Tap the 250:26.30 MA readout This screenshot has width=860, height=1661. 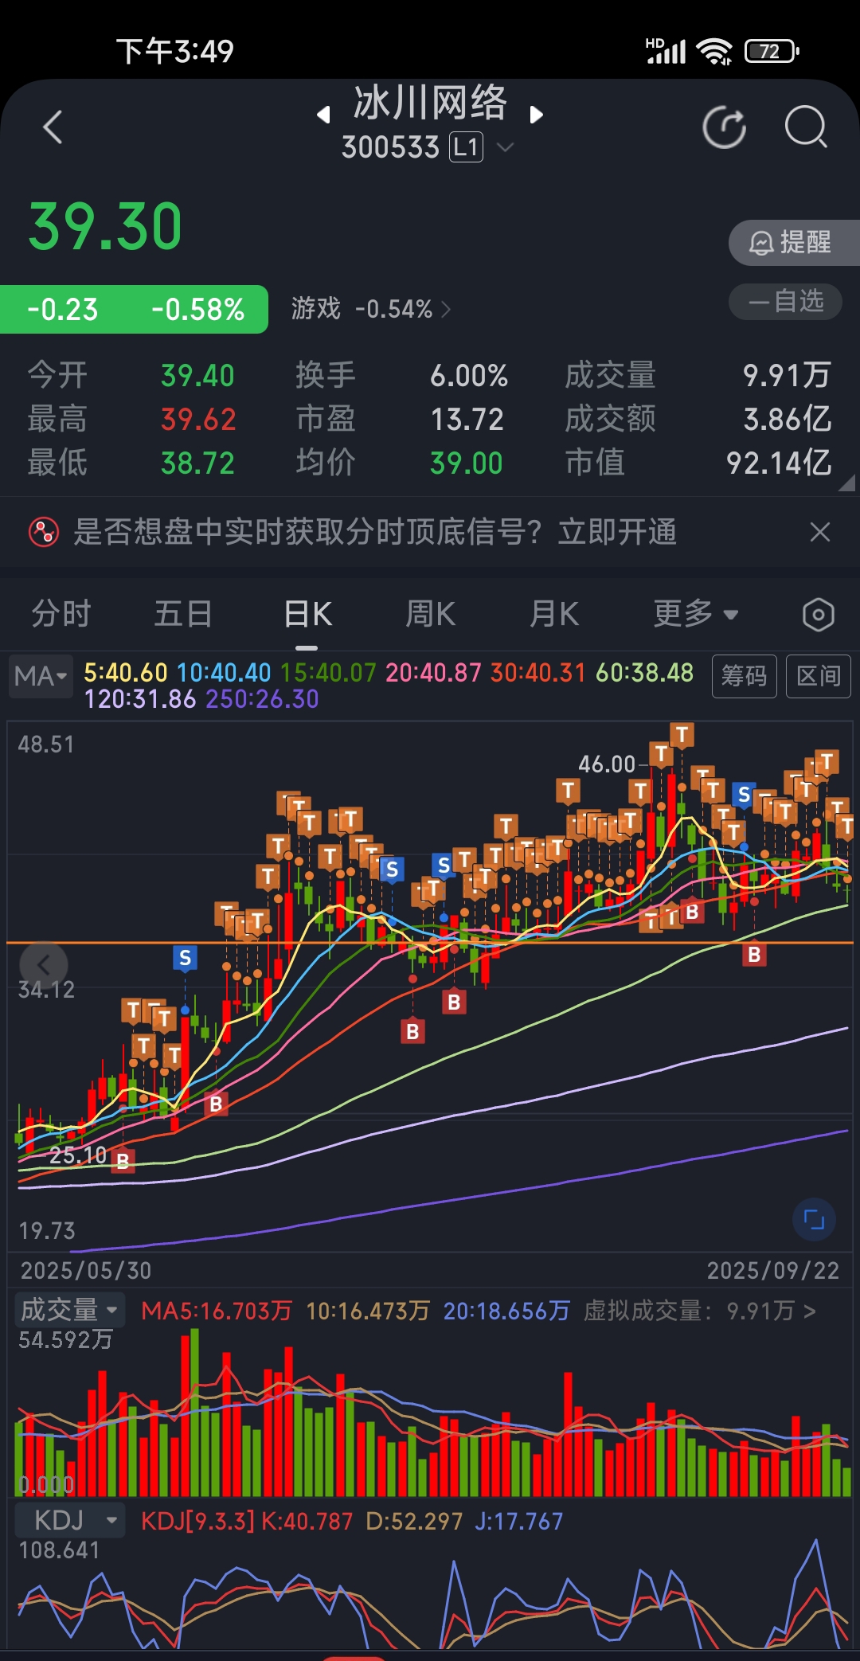262,699
